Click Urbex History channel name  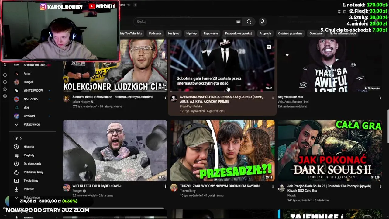(x=81, y=102)
